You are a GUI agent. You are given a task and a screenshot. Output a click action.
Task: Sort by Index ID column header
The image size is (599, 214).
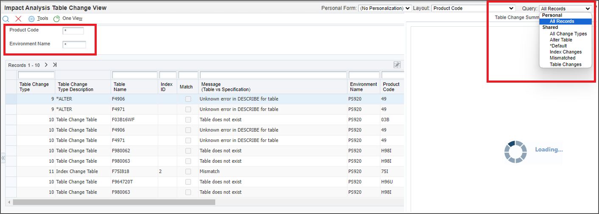pos(166,87)
